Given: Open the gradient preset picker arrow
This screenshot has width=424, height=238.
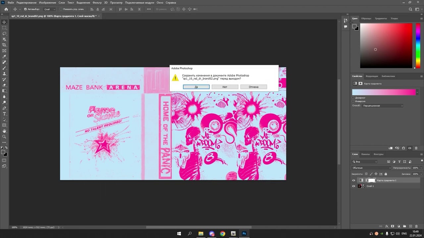Looking at the screenshot, I should click(417, 92).
